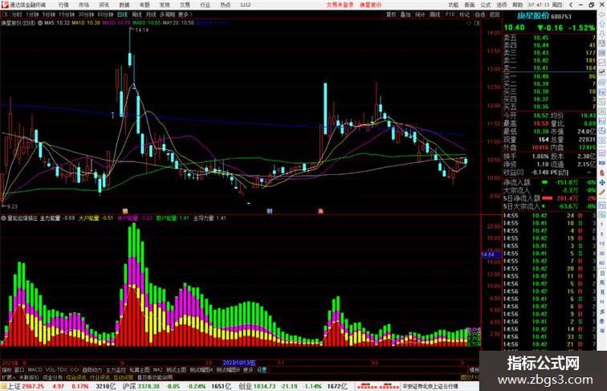Select the CCI indicator tab
Viewport: 607px width, 391px height.
pyautogui.click(x=75, y=370)
